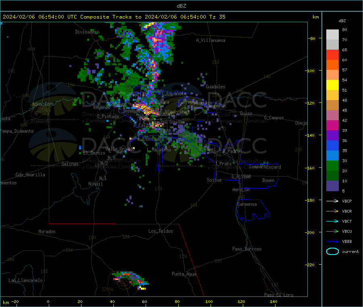Click the blue VBBB arrow in legend
Screen dimensions: 363x307
coord(332,242)
